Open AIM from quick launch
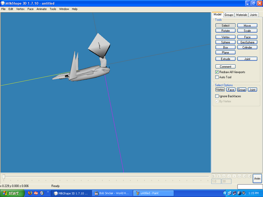263x197 pixels. coord(36,193)
